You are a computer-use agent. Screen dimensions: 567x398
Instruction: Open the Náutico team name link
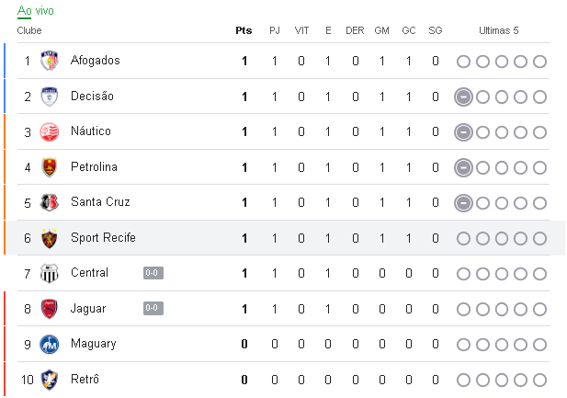91,131
